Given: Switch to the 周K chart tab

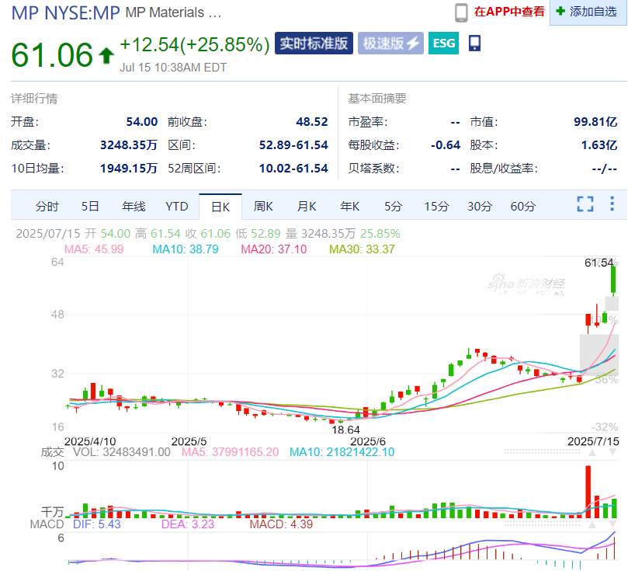Looking at the screenshot, I should pos(263,207).
